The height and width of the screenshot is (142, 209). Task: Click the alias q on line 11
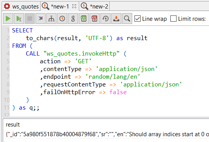point(31,108)
